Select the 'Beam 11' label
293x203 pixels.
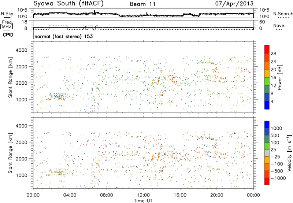point(143,4)
